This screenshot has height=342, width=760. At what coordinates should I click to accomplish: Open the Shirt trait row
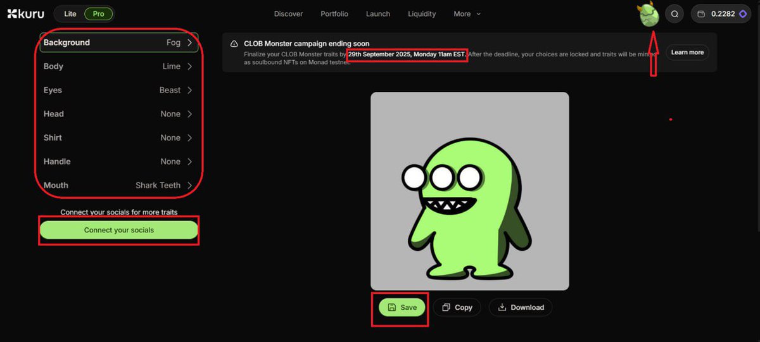pyautogui.click(x=119, y=137)
